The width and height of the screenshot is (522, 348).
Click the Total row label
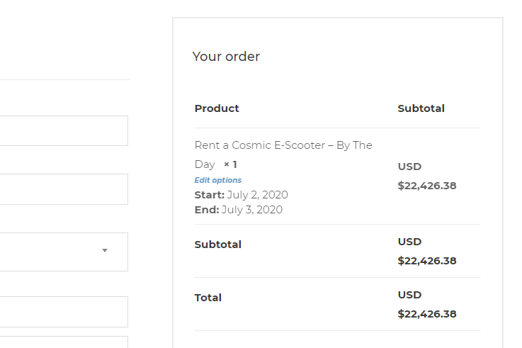(x=208, y=298)
